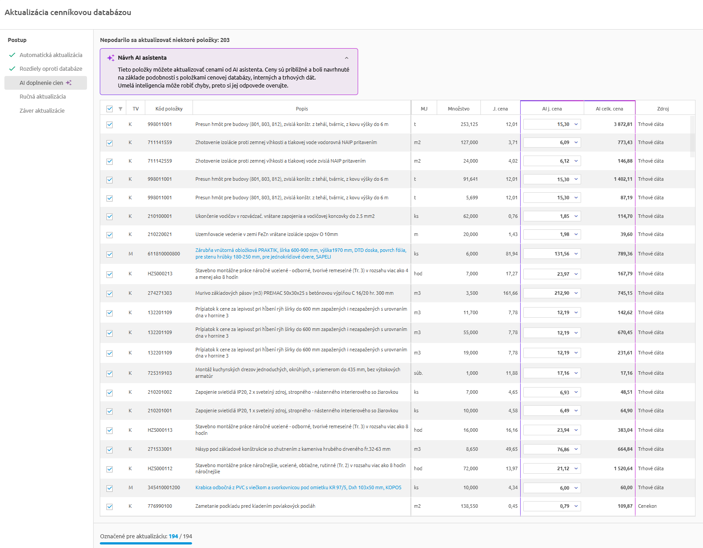
Task: Collapse the Návrh AI asistenta panel
Action: 347,58
